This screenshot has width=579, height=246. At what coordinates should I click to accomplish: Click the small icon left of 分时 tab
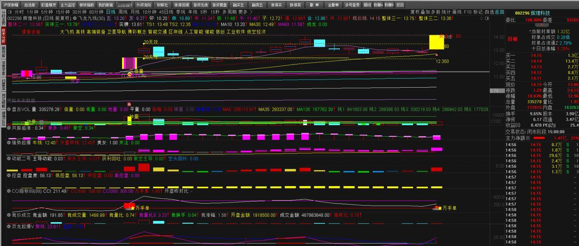tap(10, 12)
